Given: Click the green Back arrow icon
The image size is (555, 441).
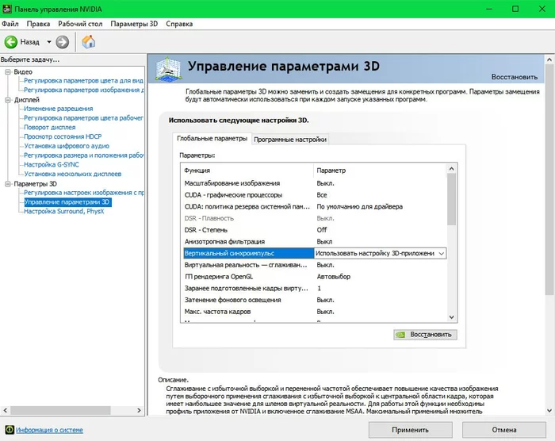Looking at the screenshot, I should tap(10, 42).
